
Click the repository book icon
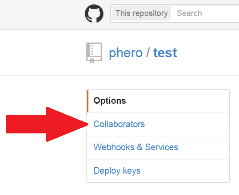(94, 53)
